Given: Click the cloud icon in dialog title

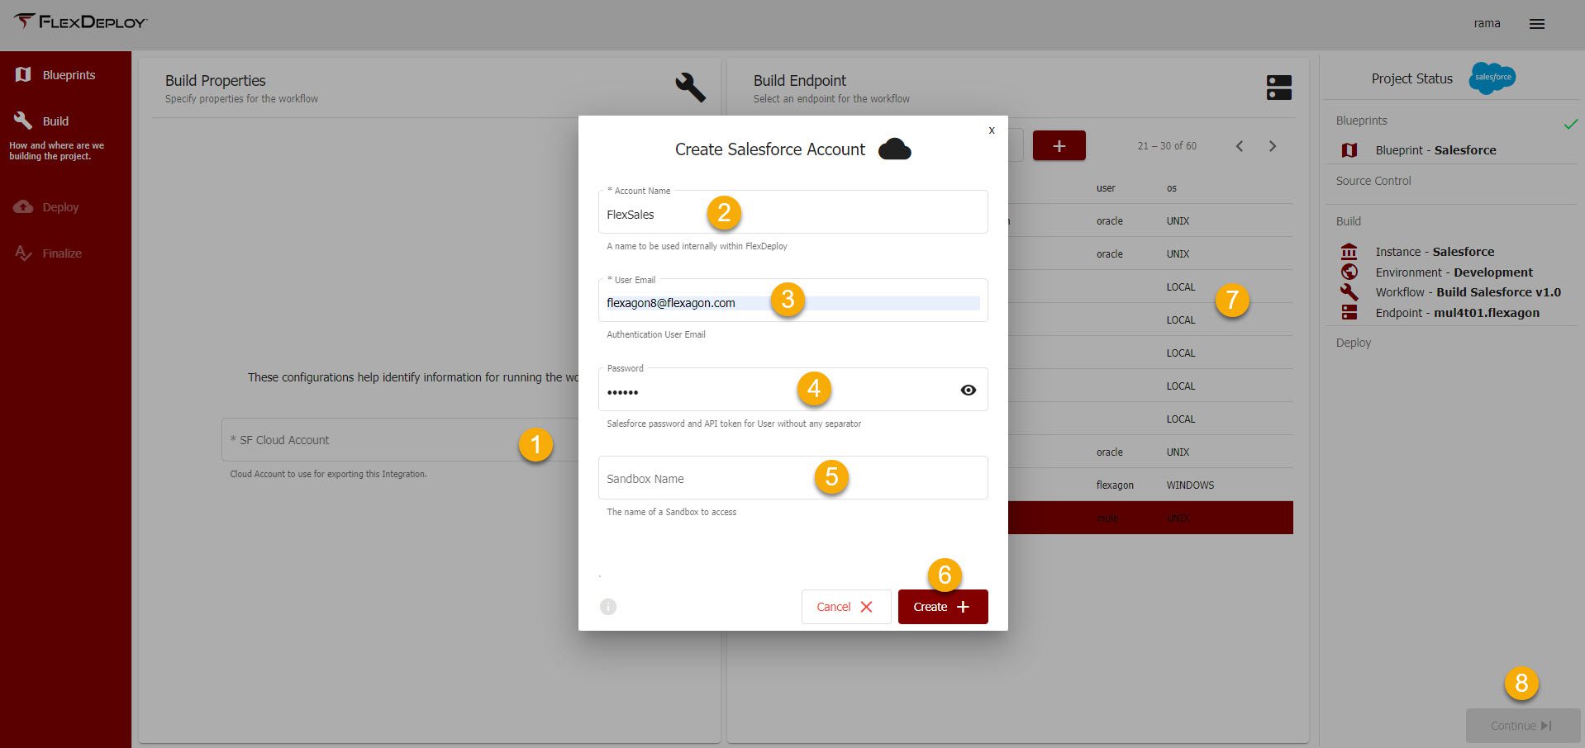Looking at the screenshot, I should pos(894,149).
